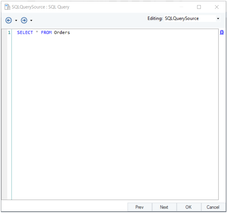Screen dimensions: 227x213
Task: Confirm the query with OK
Action: click(189, 207)
